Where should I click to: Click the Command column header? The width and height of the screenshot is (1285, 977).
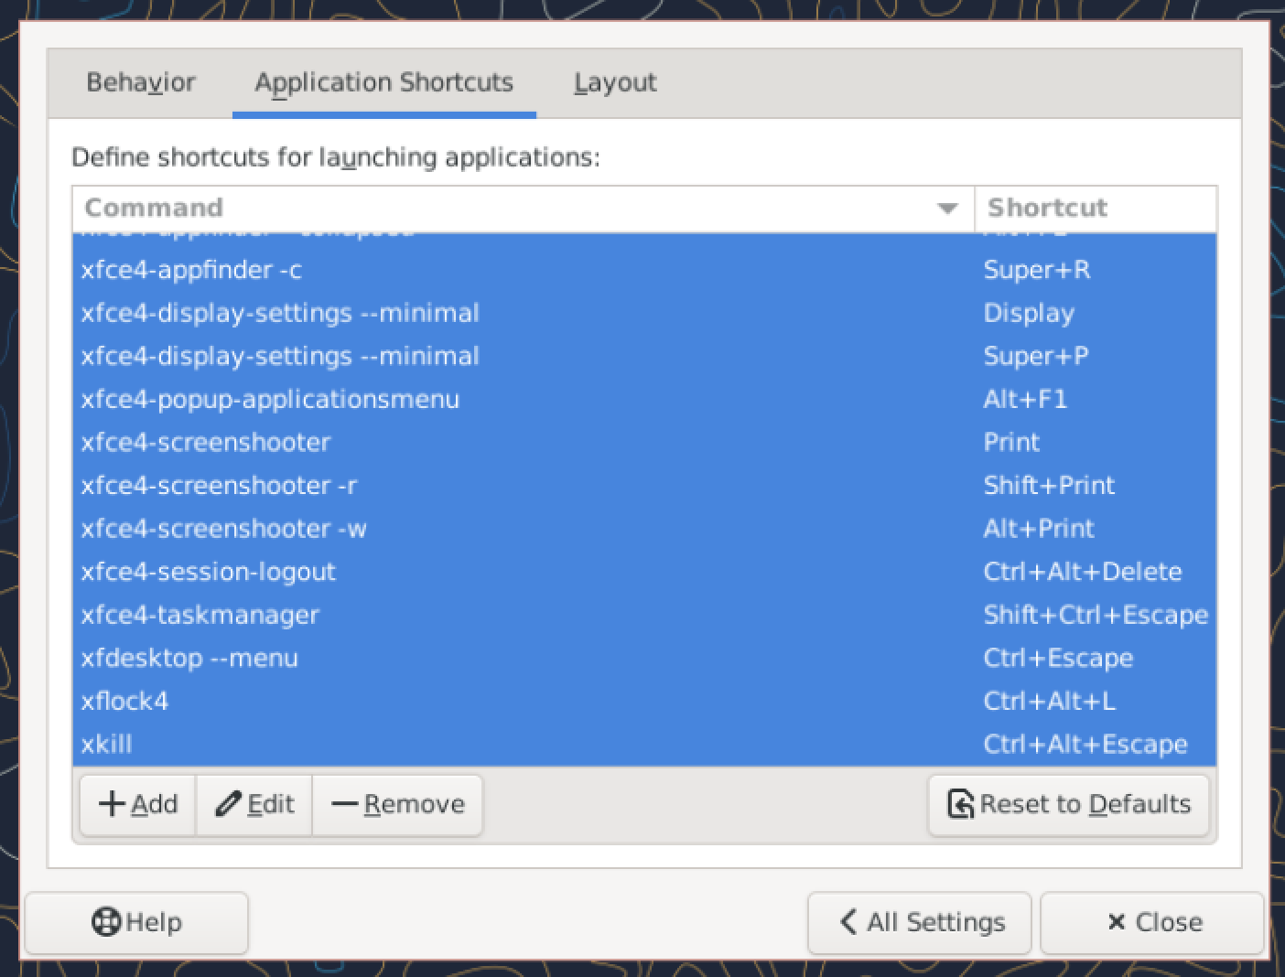(154, 208)
